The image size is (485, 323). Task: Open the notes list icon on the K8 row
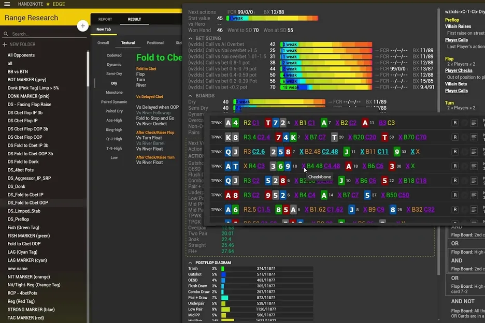tap(473, 137)
